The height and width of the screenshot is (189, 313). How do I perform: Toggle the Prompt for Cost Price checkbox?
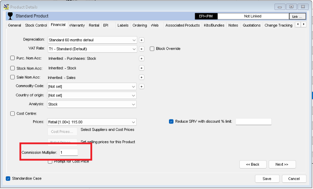click(50, 162)
